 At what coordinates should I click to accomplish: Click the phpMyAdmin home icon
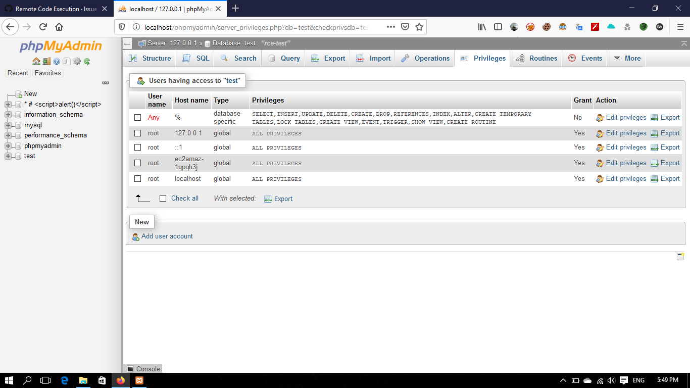point(36,61)
